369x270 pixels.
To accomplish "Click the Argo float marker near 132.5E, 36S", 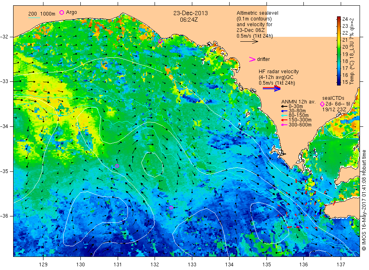I will pos(171,207).
